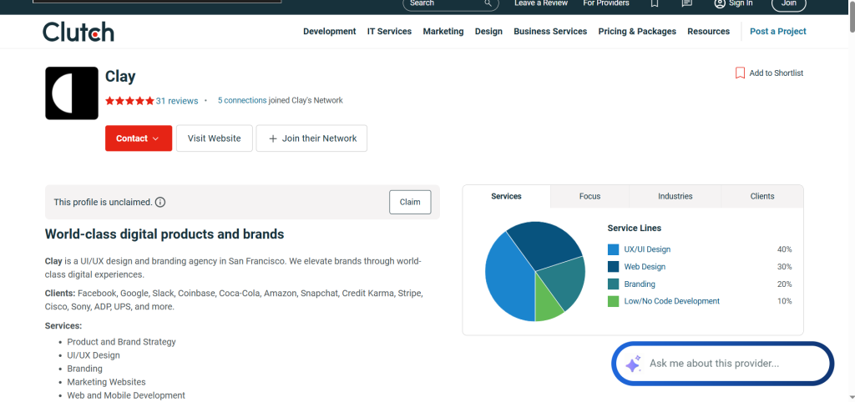
Task: Expand the Contact dropdown button
Action: point(139,138)
